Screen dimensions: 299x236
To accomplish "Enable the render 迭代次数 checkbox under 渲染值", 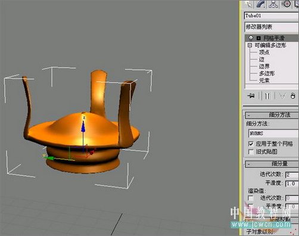I will pyautogui.click(x=251, y=198).
